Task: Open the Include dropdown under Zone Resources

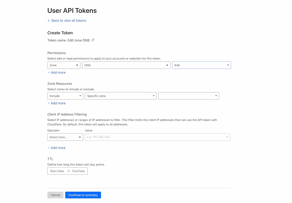Action: click(x=65, y=96)
